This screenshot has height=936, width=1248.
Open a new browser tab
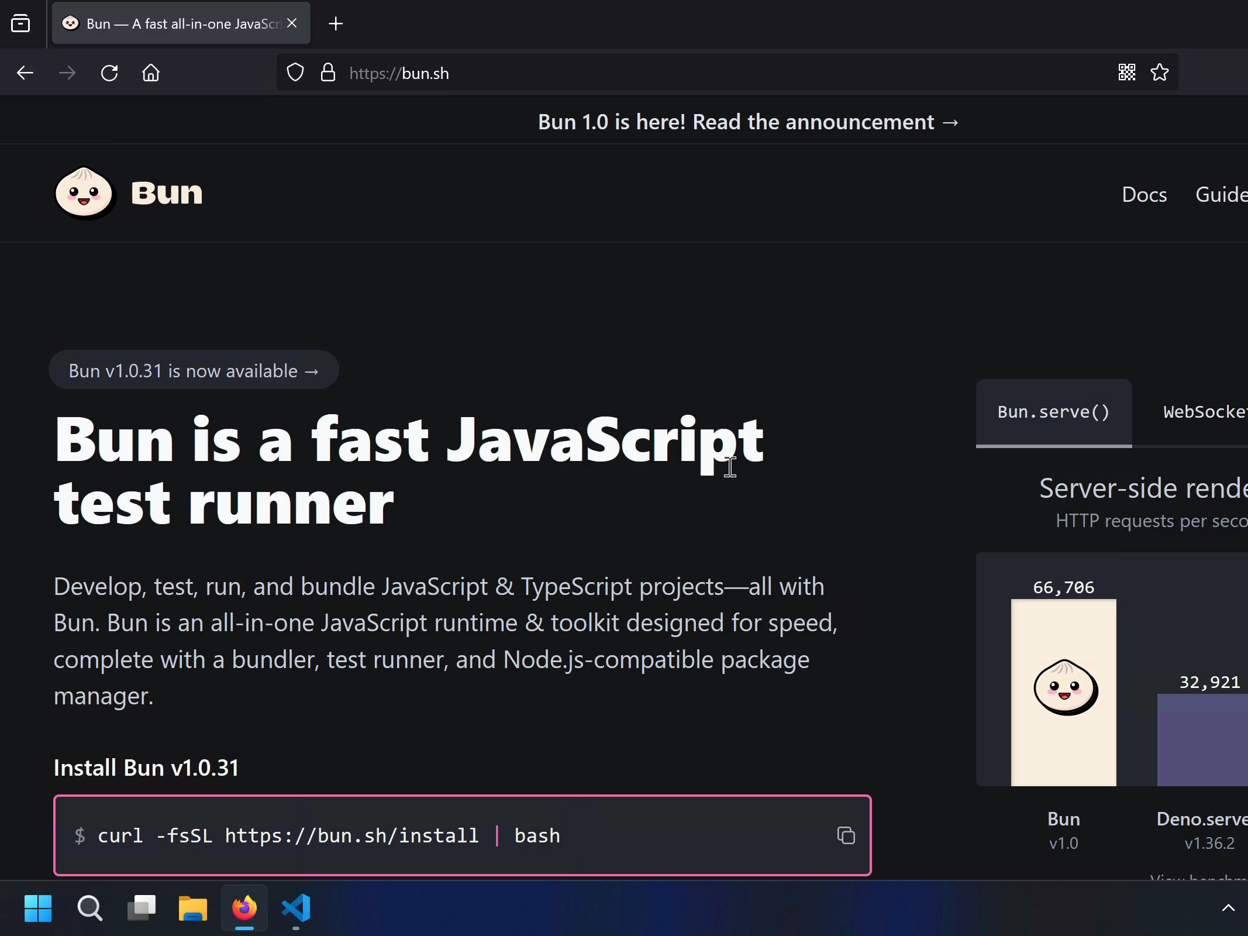click(x=336, y=24)
